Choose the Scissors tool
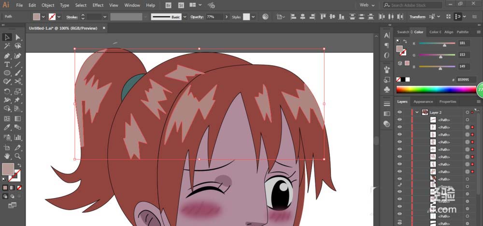 (18, 81)
